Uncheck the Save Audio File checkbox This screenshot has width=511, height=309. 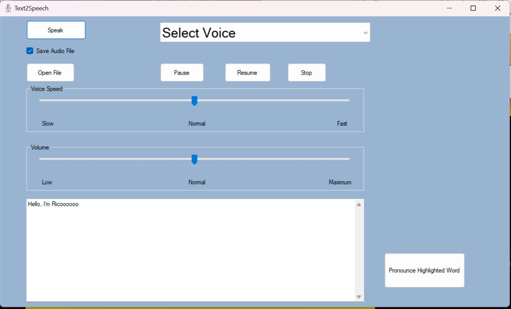click(30, 51)
